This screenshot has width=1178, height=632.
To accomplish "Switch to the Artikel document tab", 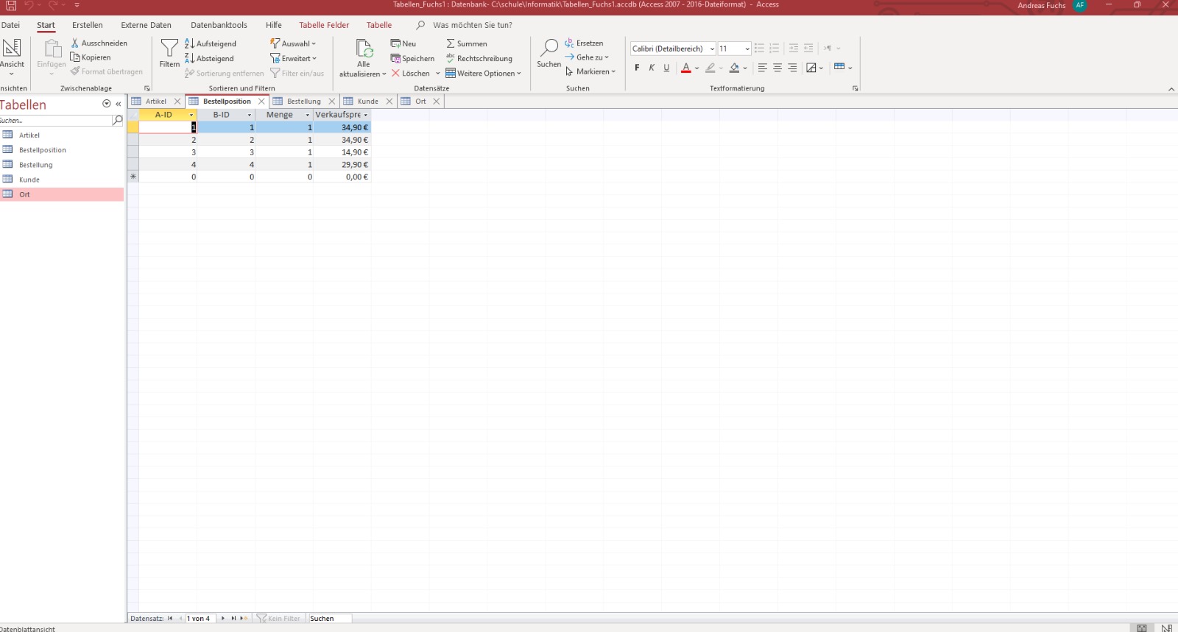I will tap(155, 102).
